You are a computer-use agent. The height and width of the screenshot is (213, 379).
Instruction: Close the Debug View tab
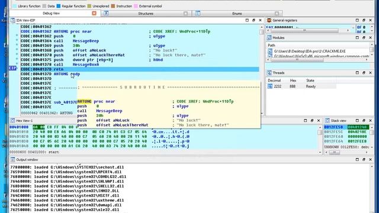click(x=94, y=13)
